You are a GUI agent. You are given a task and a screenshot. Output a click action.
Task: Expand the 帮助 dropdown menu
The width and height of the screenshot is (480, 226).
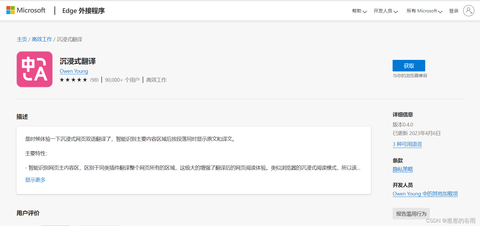coord(359,11)
